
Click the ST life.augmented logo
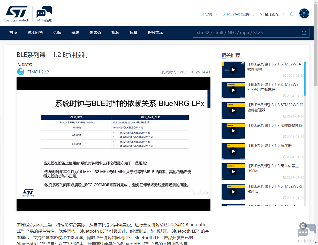tap(16, 14)
